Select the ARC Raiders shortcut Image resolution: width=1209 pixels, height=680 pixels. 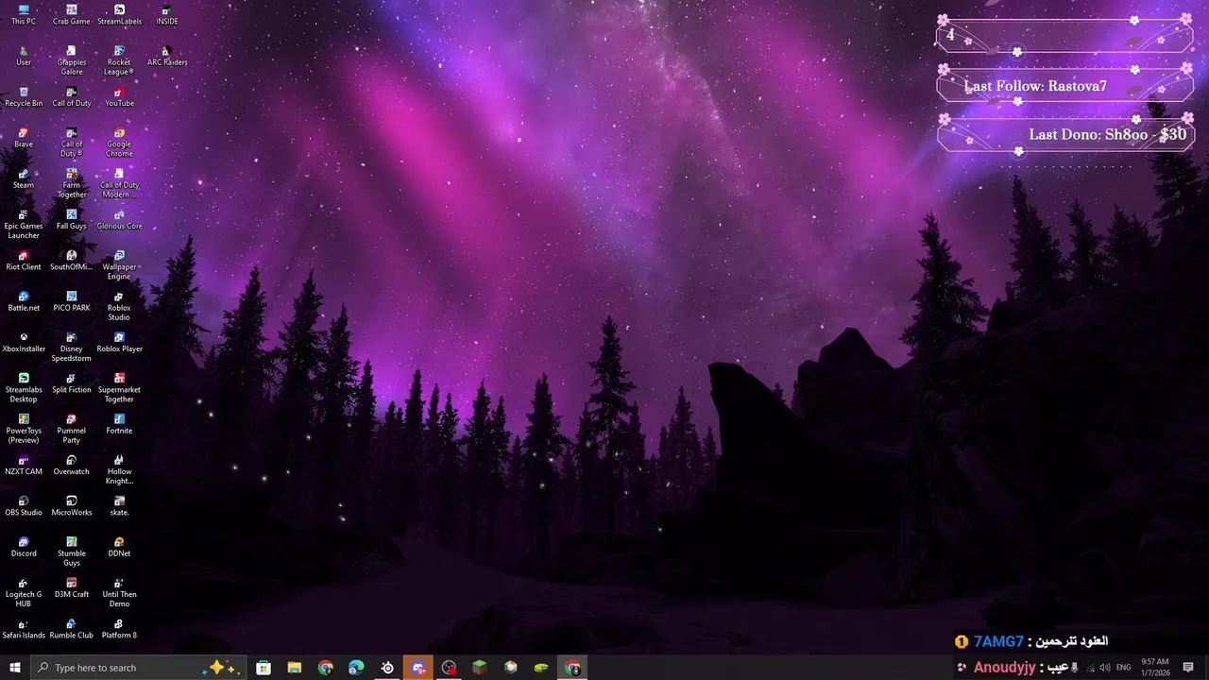click(x=167, y=56)
